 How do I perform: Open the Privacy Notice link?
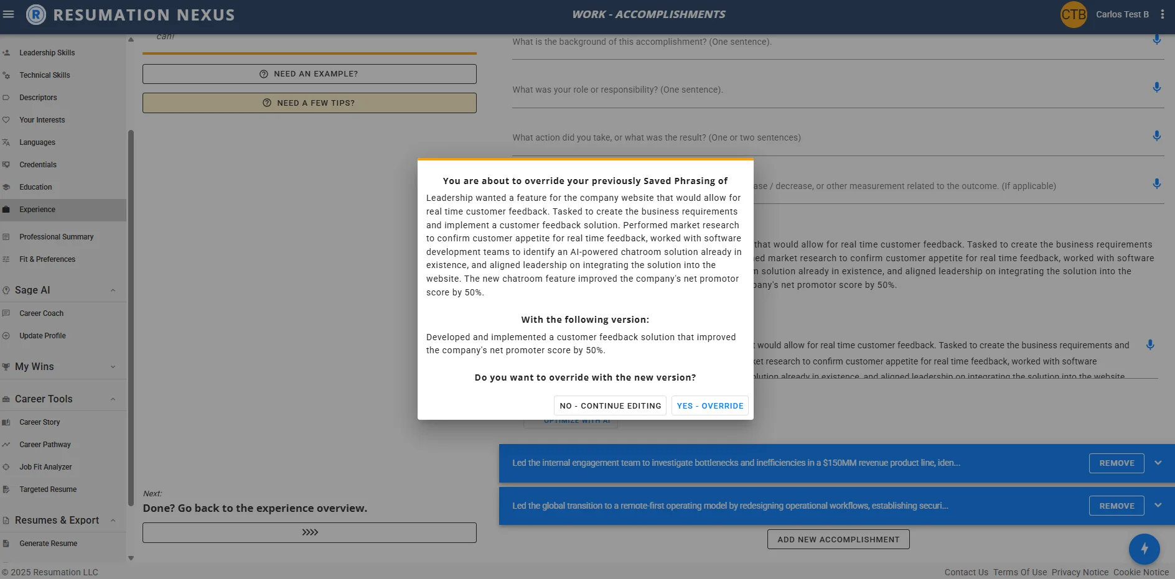click(x=1080, y=572)
